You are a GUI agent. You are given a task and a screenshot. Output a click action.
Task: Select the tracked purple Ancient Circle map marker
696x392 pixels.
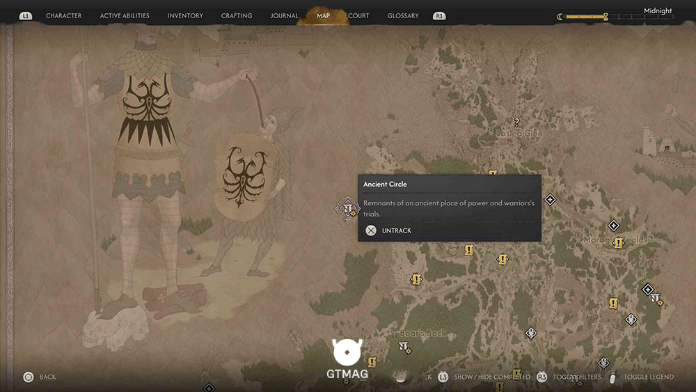coord(348,208)
